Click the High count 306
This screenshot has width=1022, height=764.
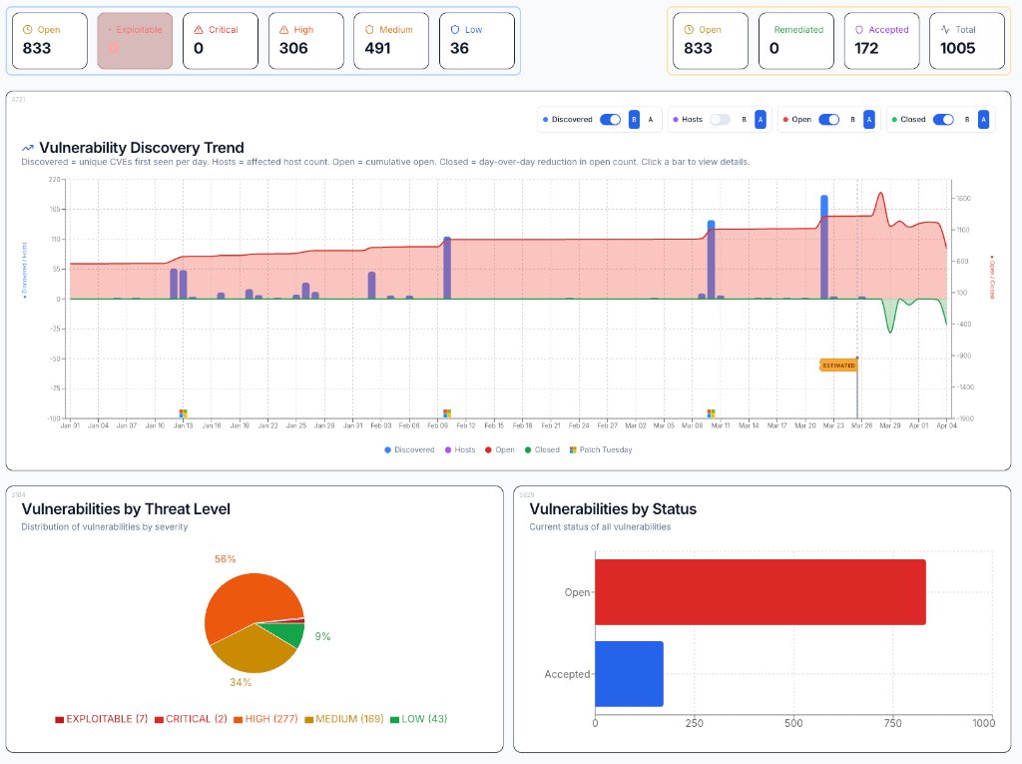293,48
